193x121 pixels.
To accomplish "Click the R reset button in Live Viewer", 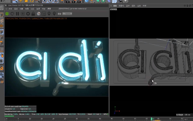I will click(23, 14).
